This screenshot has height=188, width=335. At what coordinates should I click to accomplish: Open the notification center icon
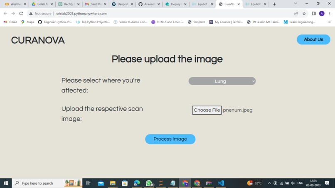click(327, 183)
